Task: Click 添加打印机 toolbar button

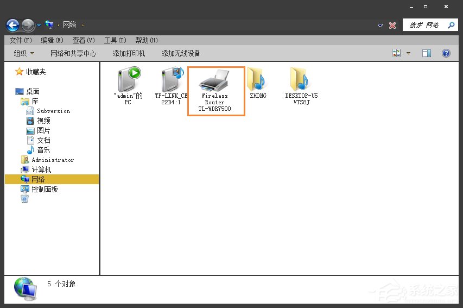Action: (129, 53)
